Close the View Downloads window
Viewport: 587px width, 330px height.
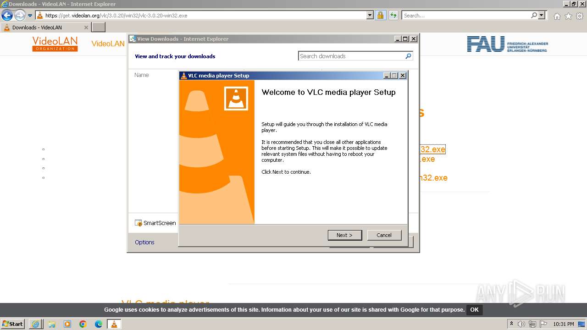point(413,39)
